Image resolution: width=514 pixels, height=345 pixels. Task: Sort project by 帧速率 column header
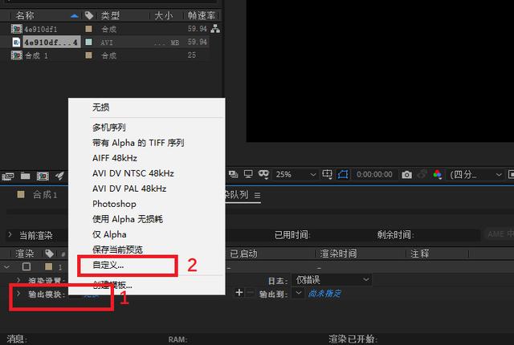pyautogui.click(x=202, y=15)
